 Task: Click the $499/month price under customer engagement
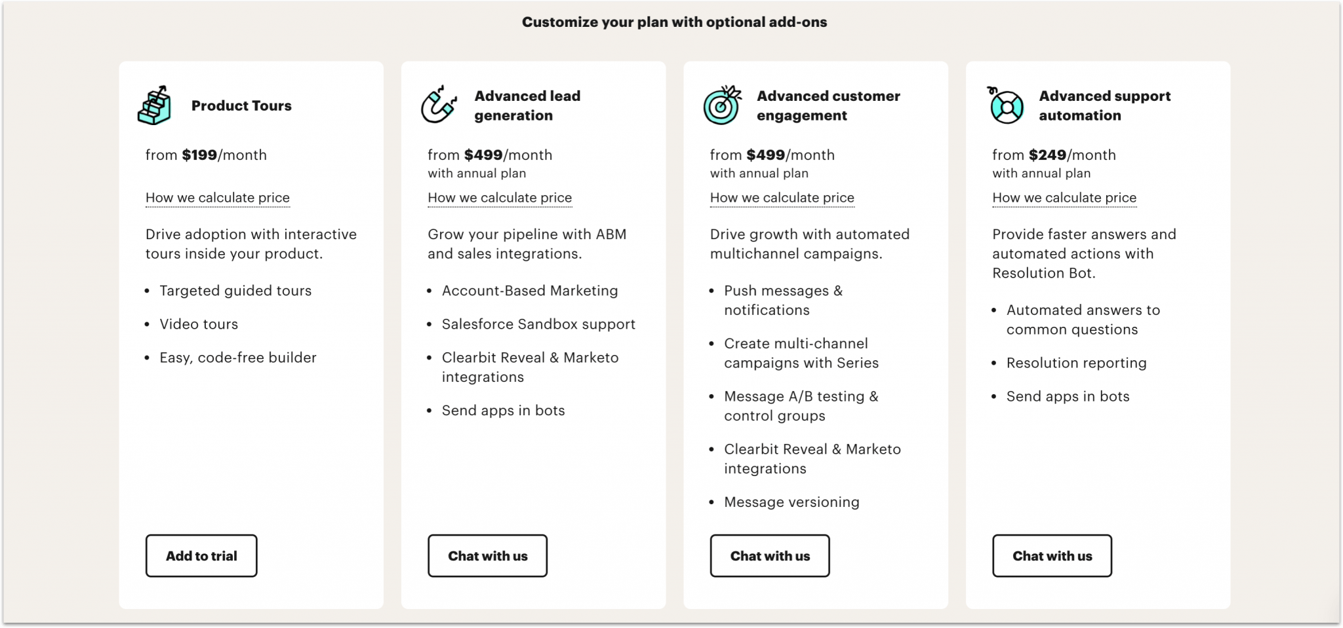tap(771, 155)
